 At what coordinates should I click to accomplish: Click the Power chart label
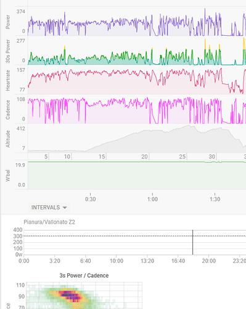tap(7, 22)
